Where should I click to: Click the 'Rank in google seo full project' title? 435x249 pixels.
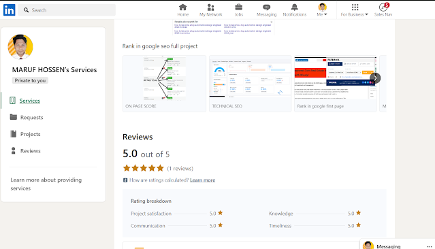tap(160, 46)
